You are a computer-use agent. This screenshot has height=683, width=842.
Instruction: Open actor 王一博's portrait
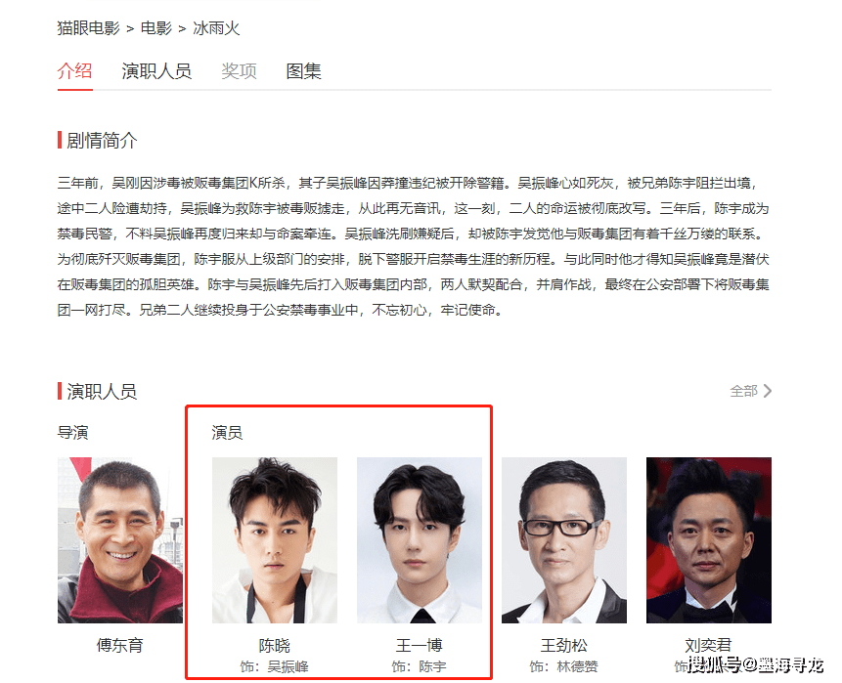click(420, 540)
